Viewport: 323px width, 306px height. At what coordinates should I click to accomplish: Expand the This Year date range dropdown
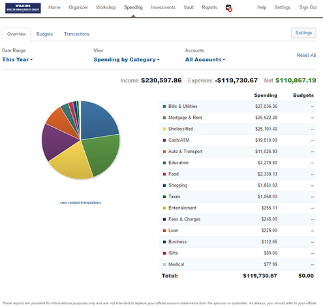pyautogui.click(x=18, y=59)
